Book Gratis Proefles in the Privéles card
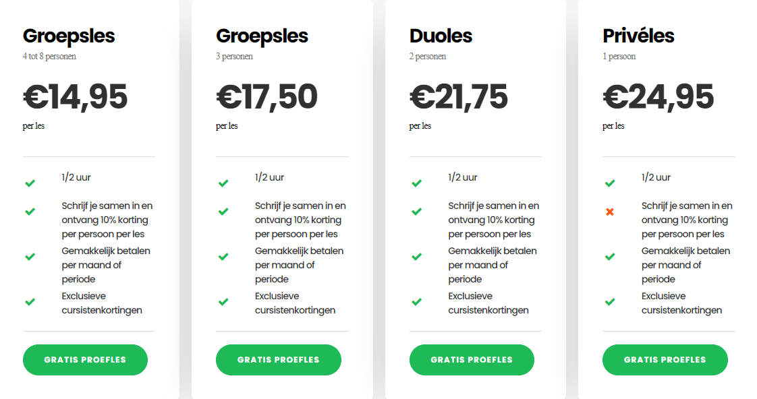The width and height of the screenshot is (757, 399). click(x=665, y=360)
